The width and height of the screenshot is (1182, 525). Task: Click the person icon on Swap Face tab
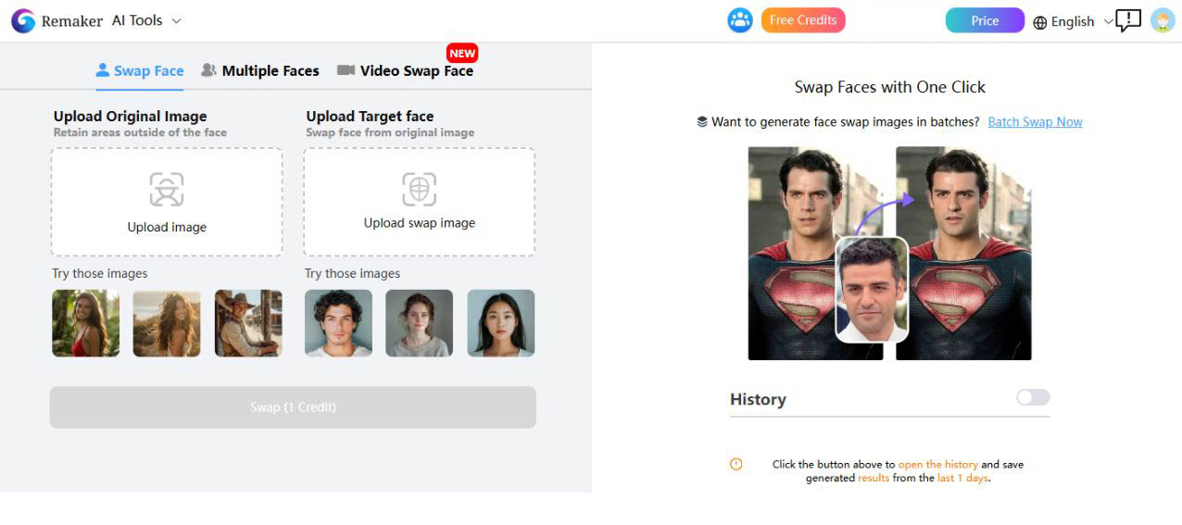pos(103,70)
